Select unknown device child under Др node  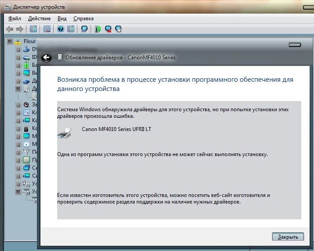pyautogui.click(x=35, y=97)
